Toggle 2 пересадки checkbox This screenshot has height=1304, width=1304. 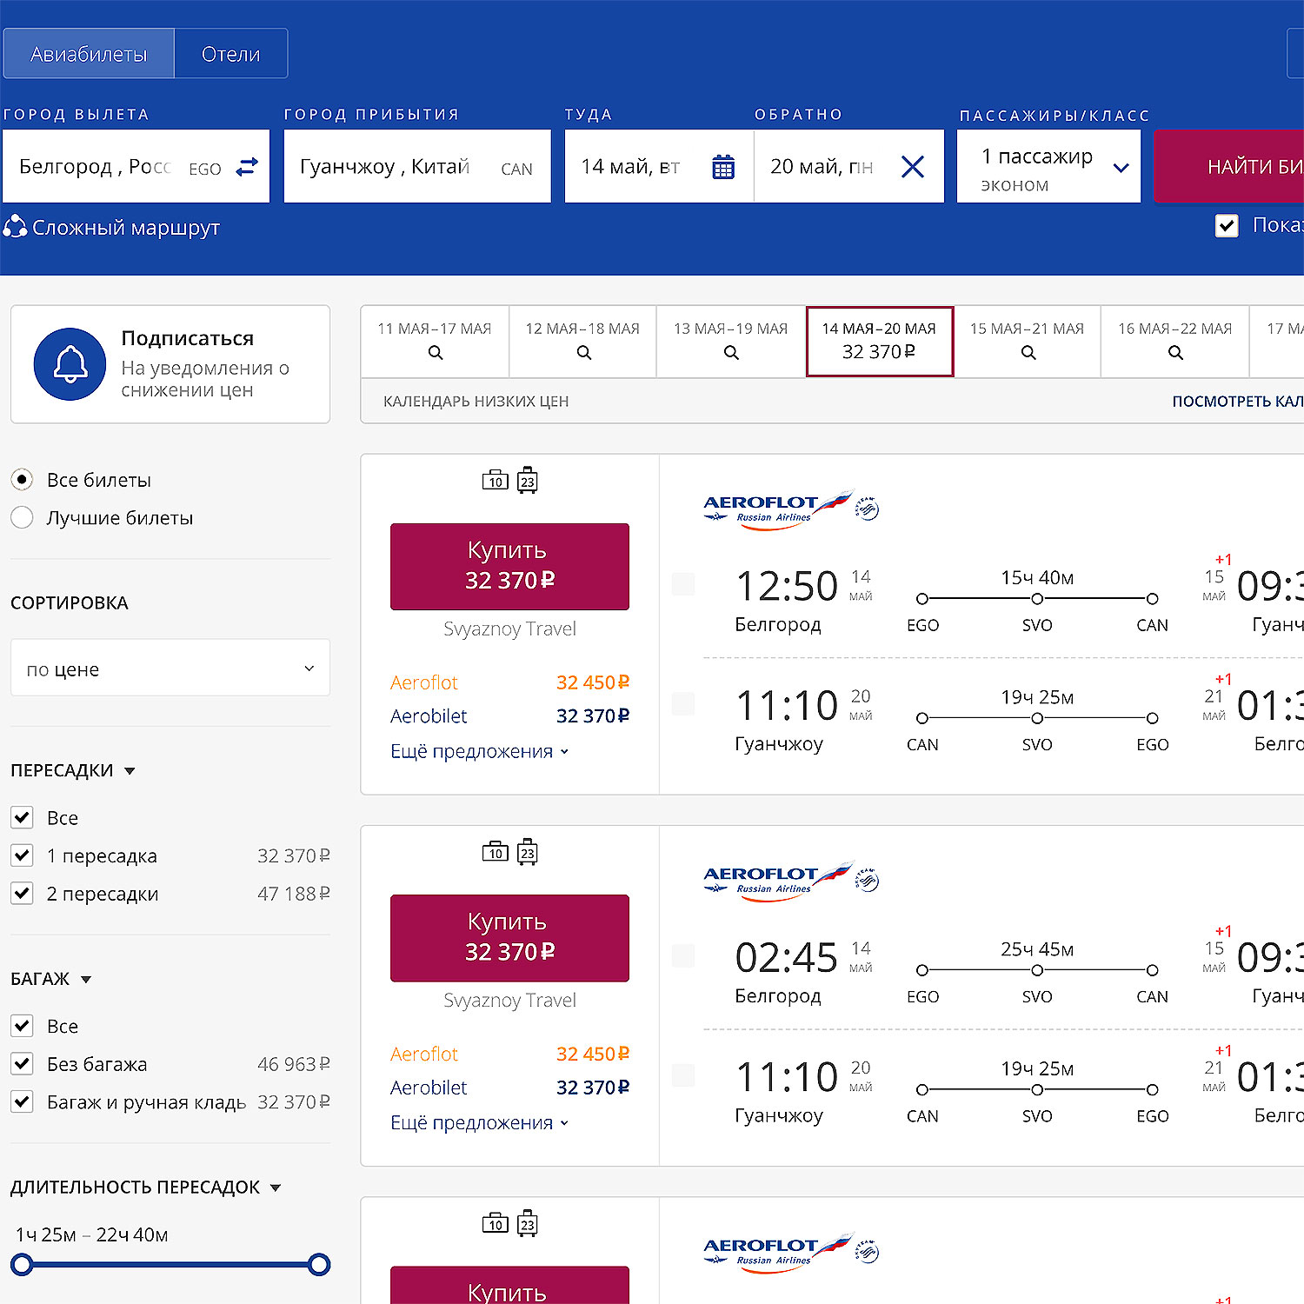22,893
